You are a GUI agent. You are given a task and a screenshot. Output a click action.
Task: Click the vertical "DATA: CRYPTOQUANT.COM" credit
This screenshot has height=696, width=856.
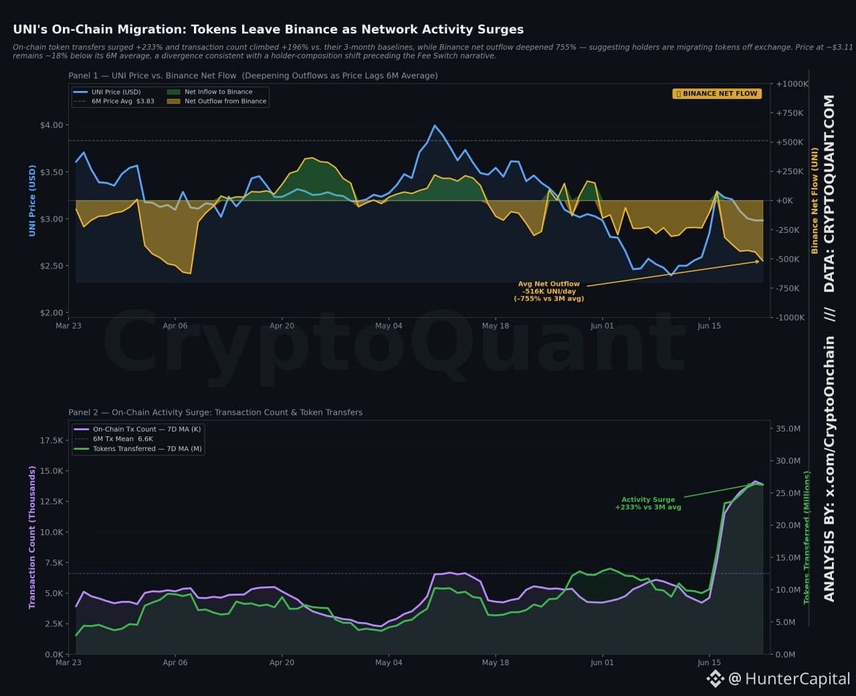point(829,193)
